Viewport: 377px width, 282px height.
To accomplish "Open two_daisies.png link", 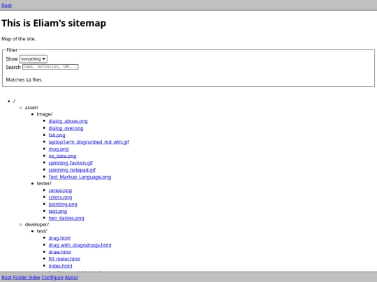I will 66,218.
